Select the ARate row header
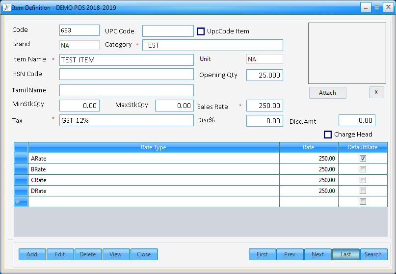The image size is (396, 274). tap(21, 159)
